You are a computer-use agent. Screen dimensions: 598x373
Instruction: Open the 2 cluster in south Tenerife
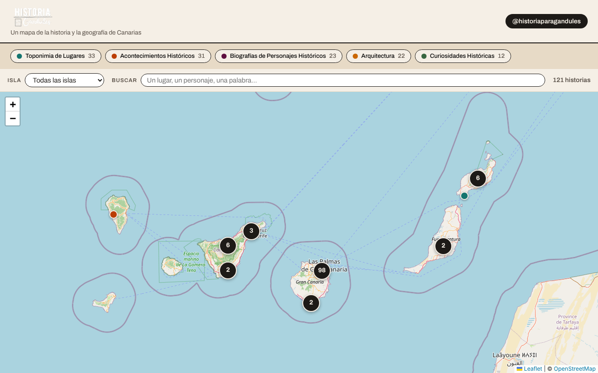coord(228,270)
